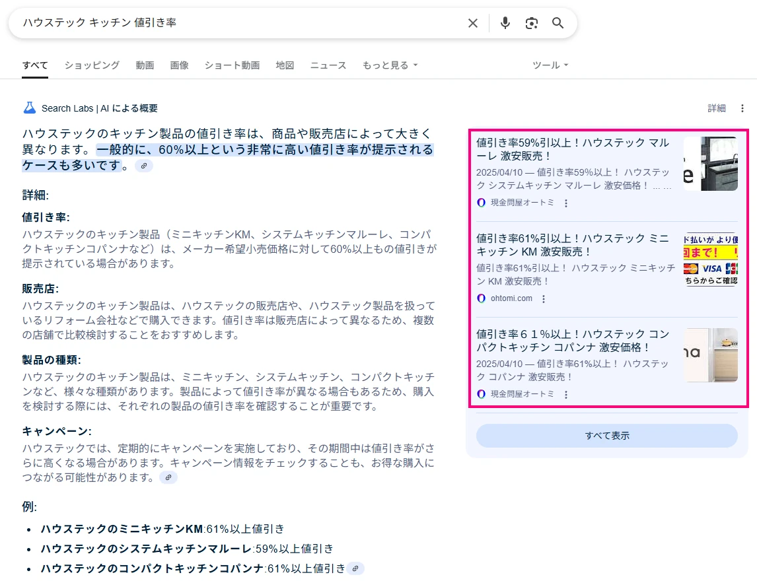Open source link chip after campaign paragraph
This screenshot has height=581, width=757.
(168, 477)
